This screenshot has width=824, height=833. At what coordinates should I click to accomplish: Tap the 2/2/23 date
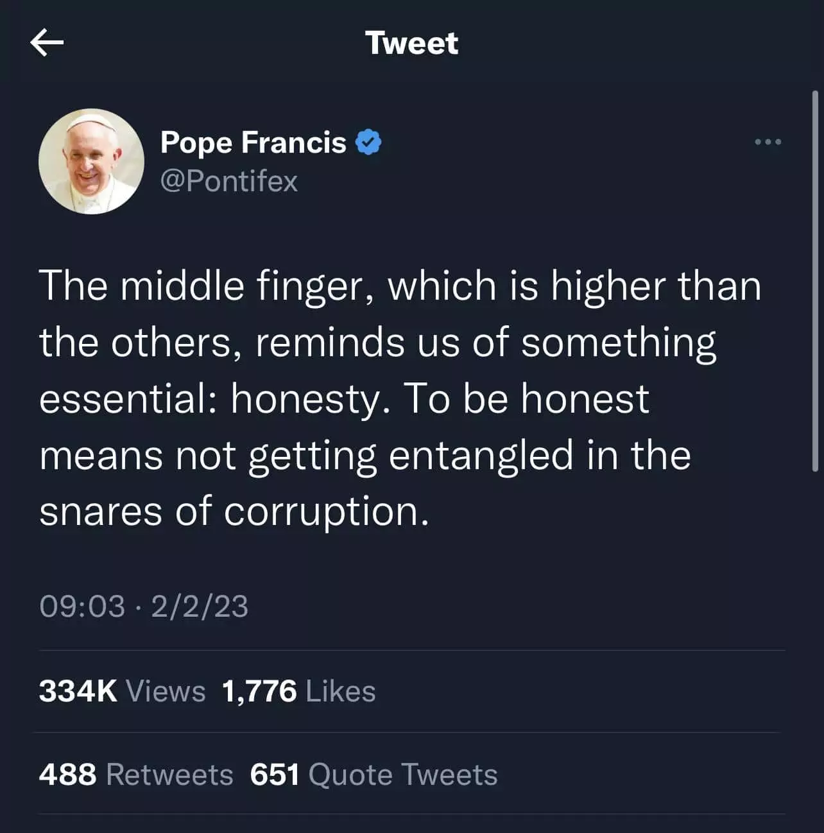click(x=200, y=606)
